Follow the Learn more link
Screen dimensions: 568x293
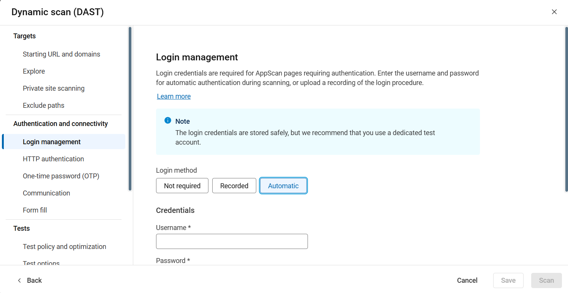tap(174, 96)
